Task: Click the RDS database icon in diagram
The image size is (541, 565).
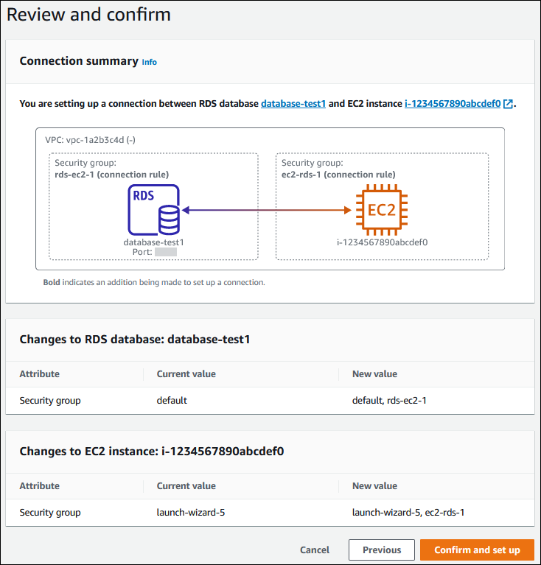Action: coord(154,211)
